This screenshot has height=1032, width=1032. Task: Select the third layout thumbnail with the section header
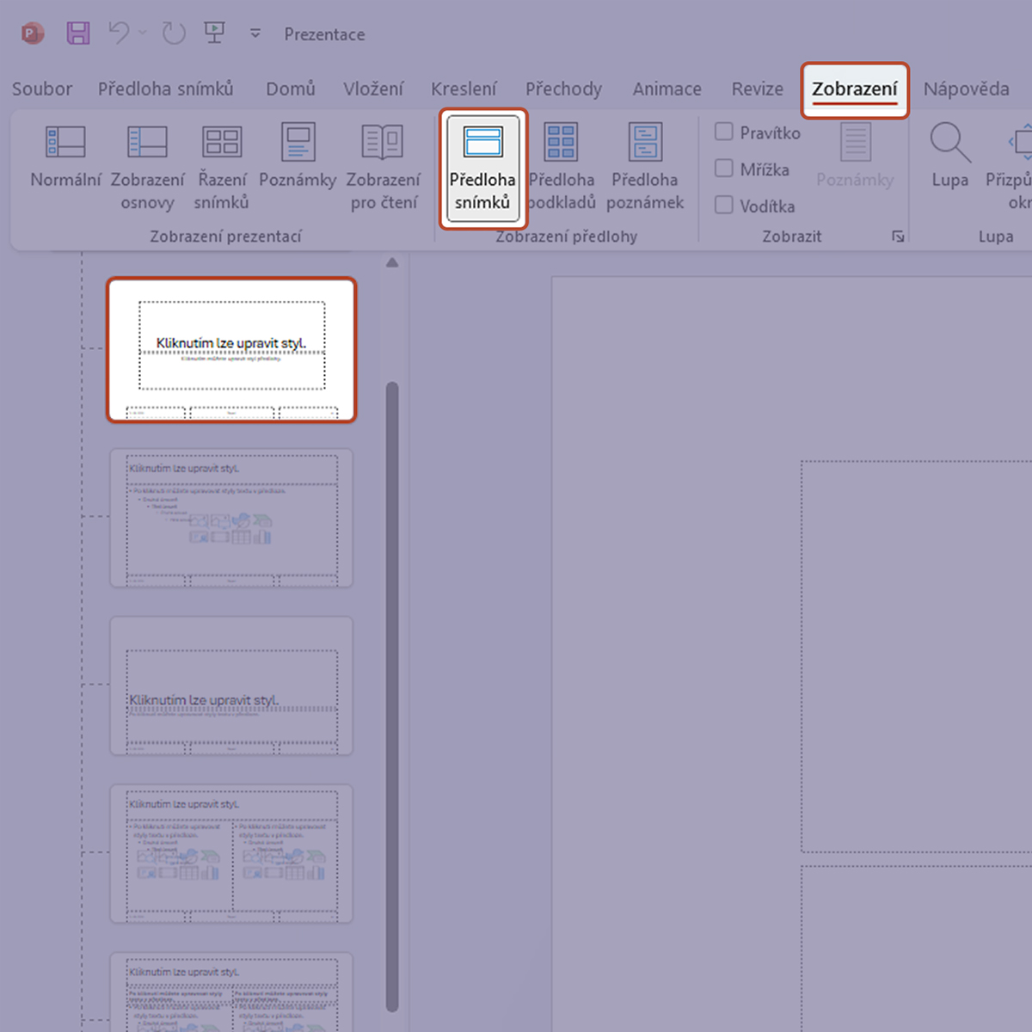pyautogui.click(x=231, y=685)
